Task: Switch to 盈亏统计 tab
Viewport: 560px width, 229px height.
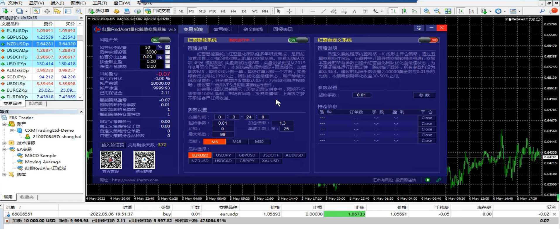Action: click(223, 29)
